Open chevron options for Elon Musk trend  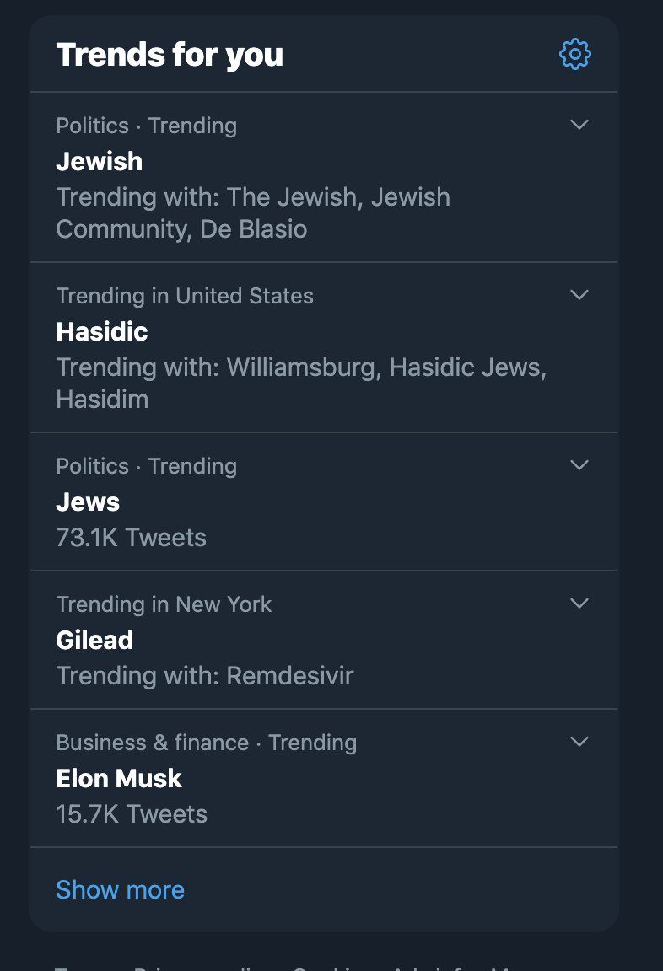coord(579,742)
